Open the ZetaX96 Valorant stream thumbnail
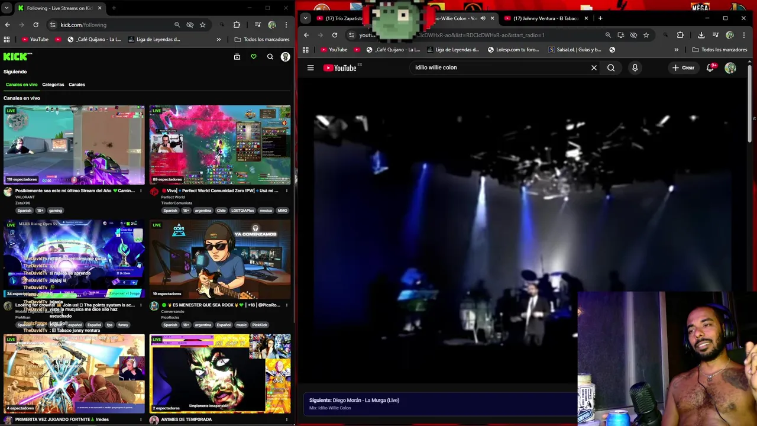Screen dimensions: 757x426 74,145
